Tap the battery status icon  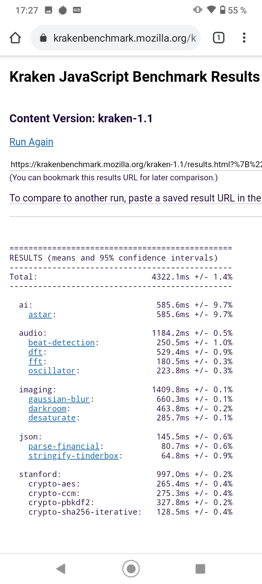(x=222, y=10)
